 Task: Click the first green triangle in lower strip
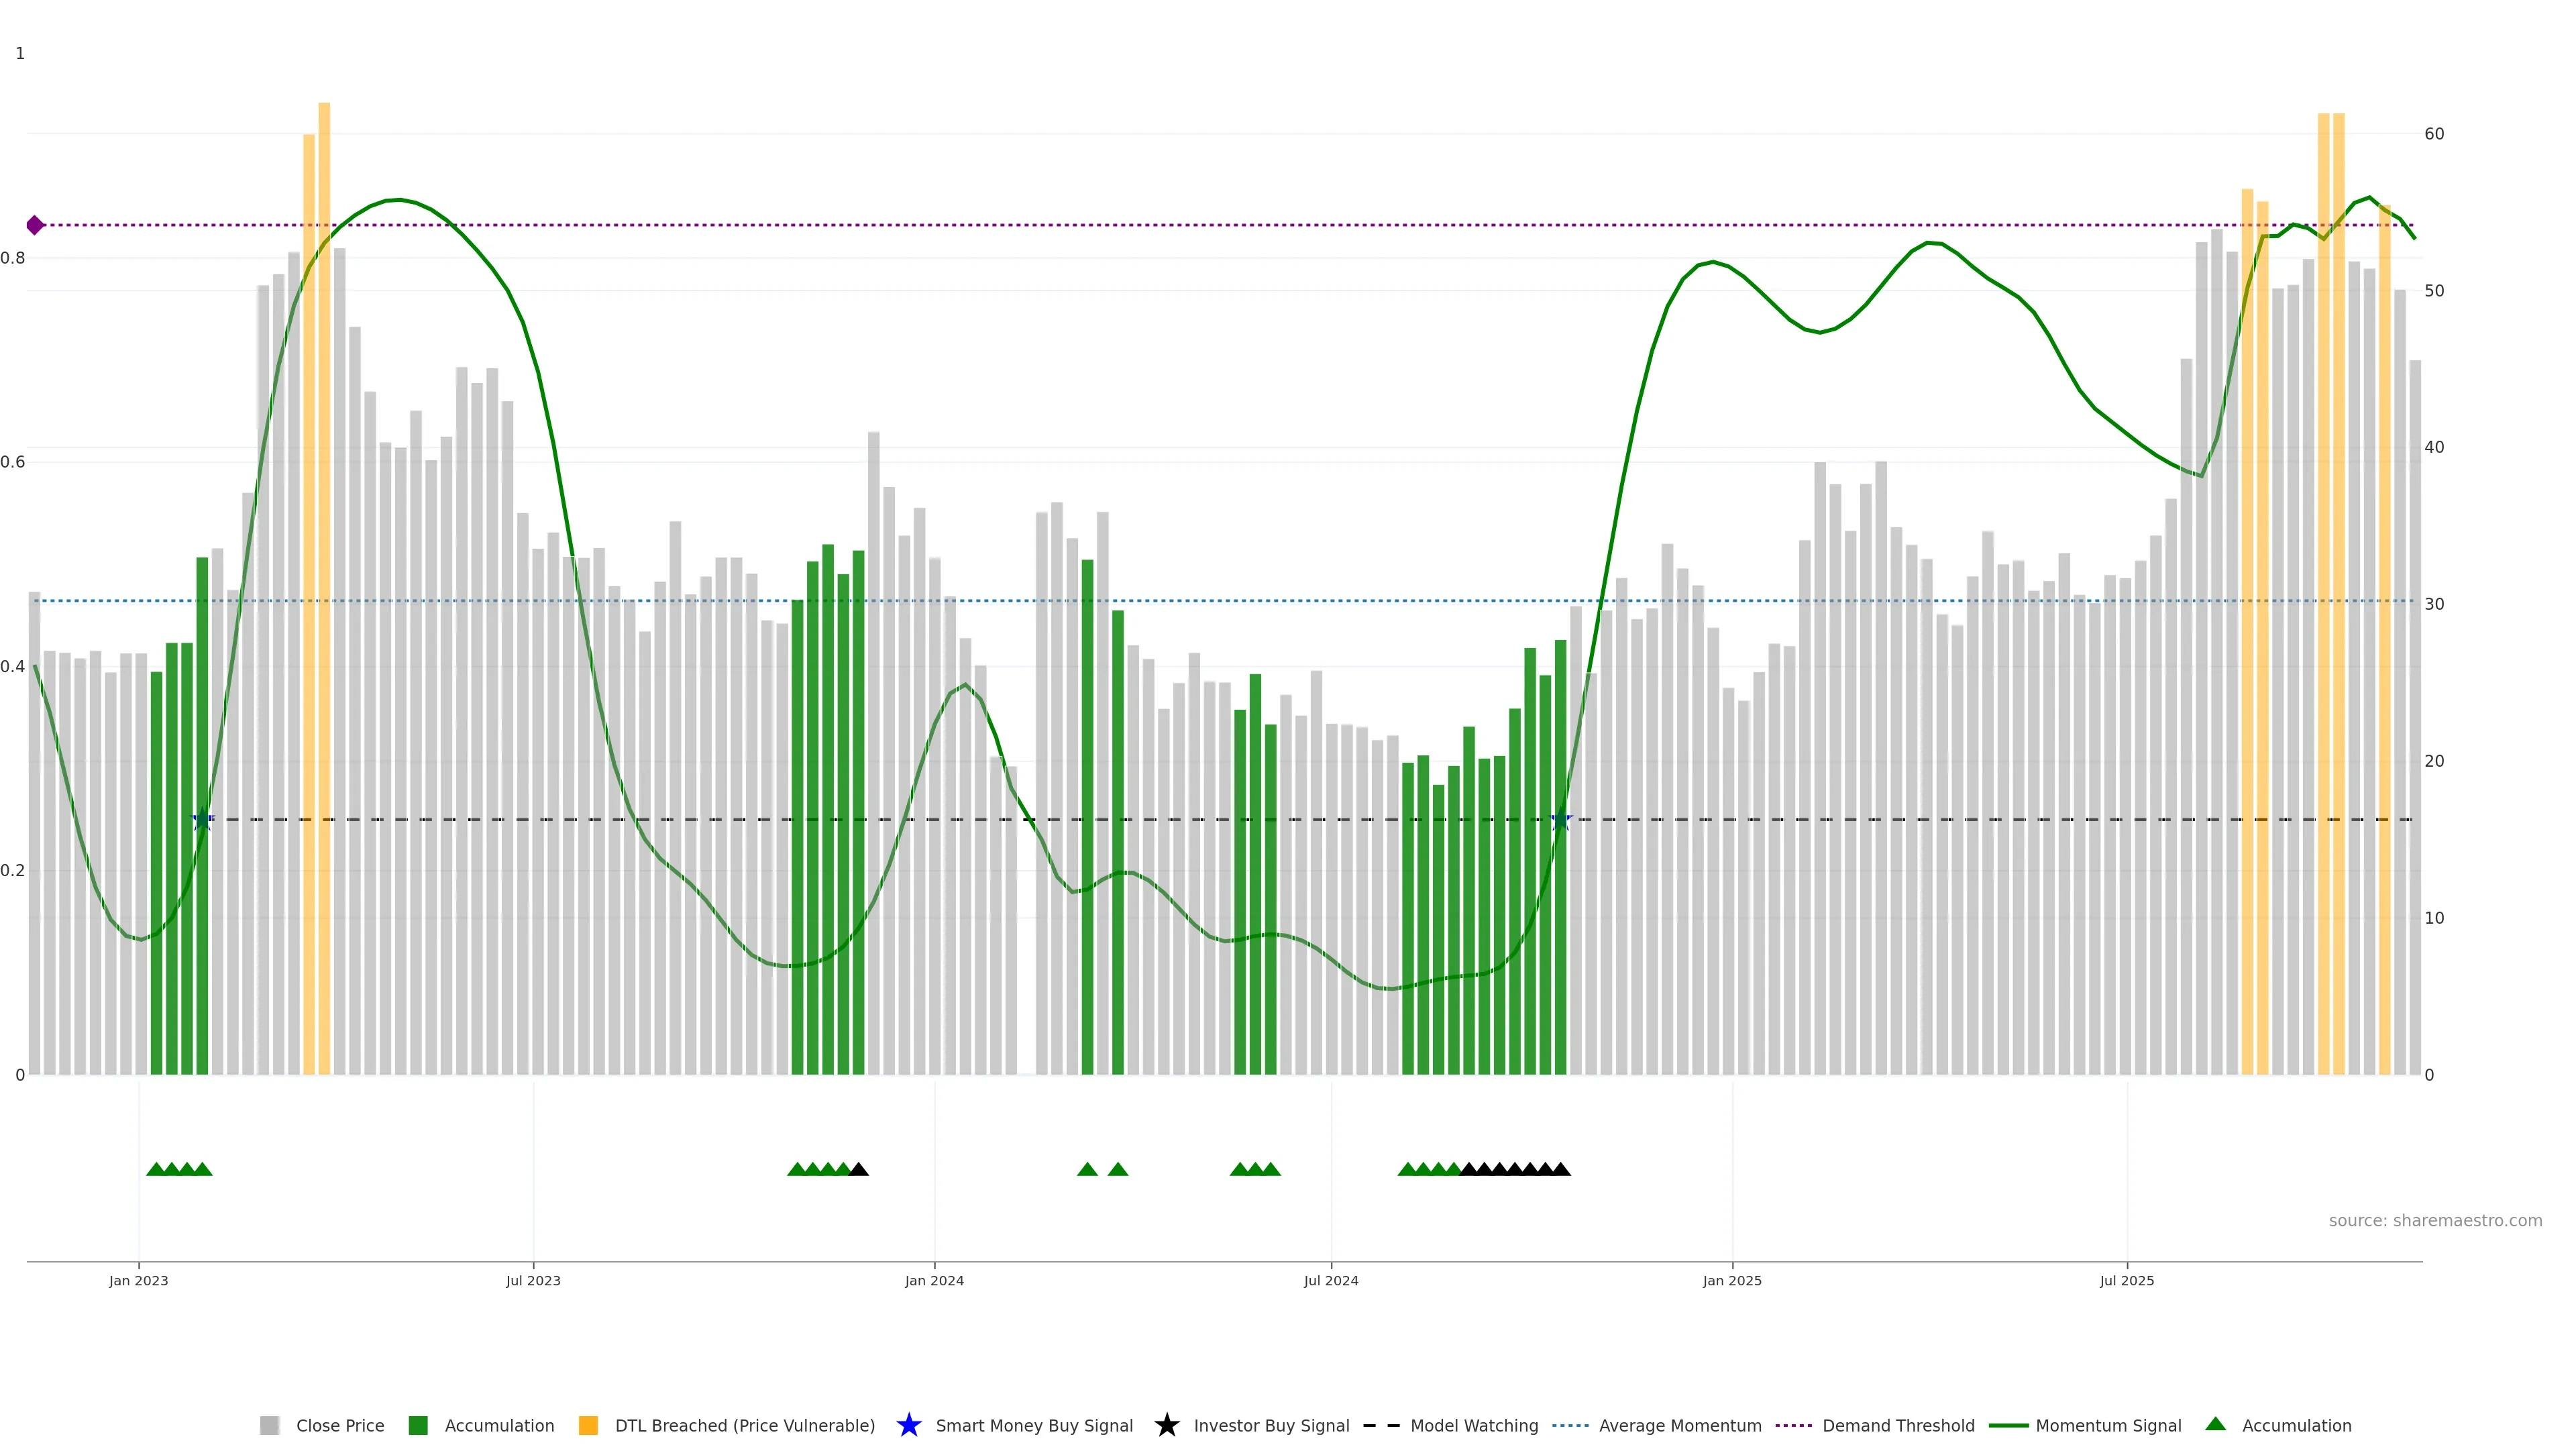tap(156, 1169)
